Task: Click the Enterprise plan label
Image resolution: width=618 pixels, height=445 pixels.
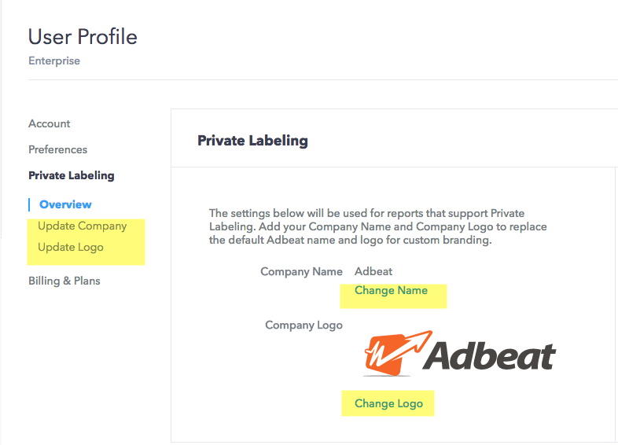Action: (54, 61)
